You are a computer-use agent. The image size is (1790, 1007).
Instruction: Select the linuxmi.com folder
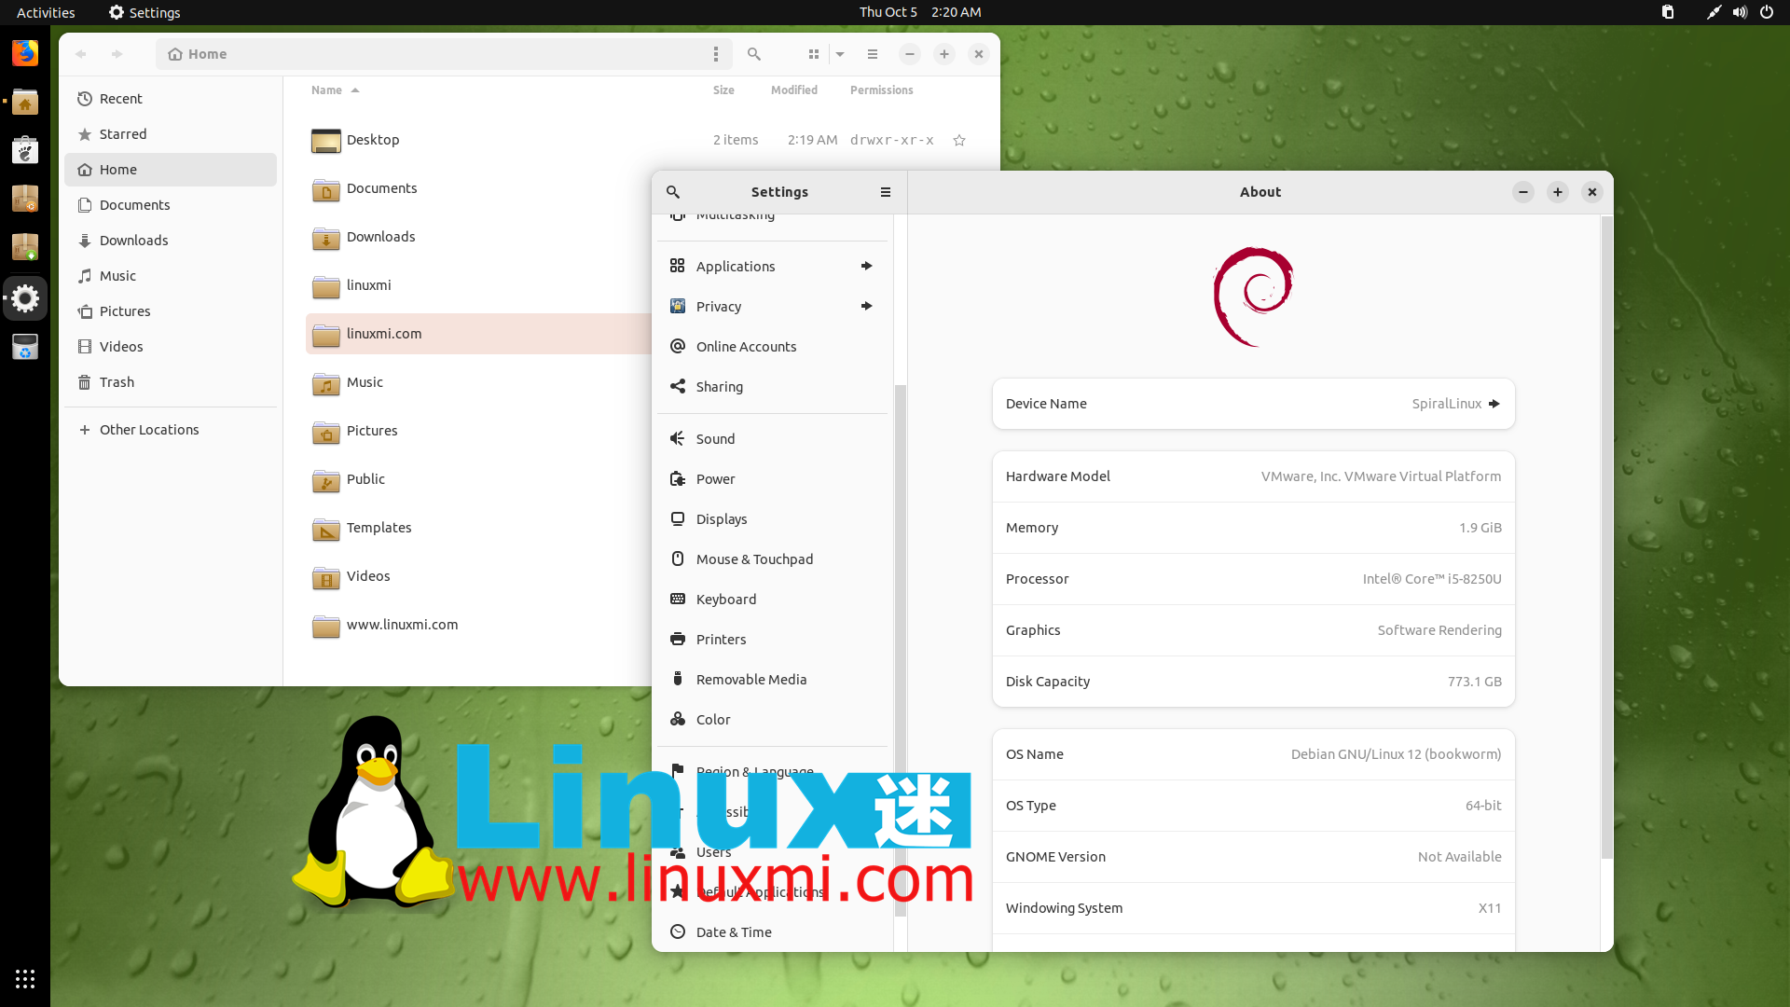coord(478,334)
